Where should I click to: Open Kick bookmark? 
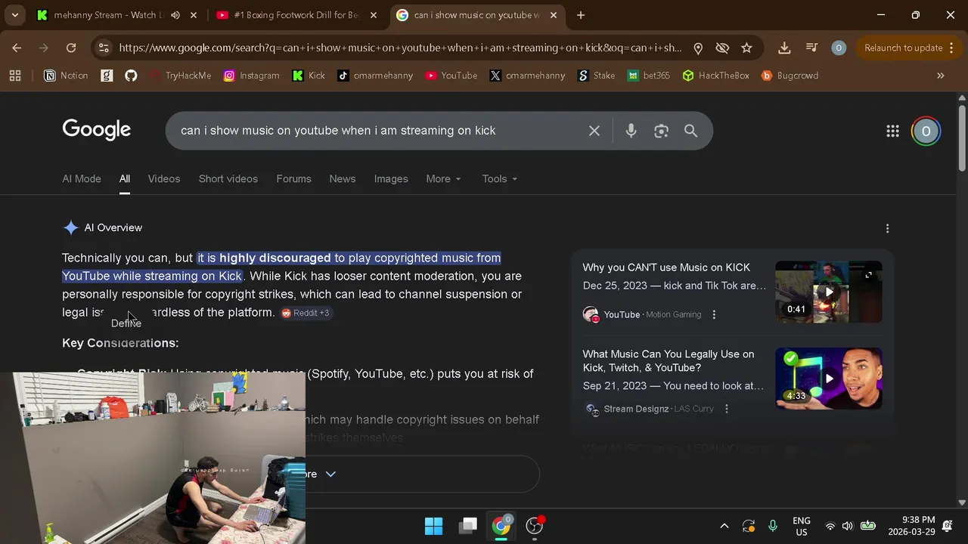tap(309, 76)
